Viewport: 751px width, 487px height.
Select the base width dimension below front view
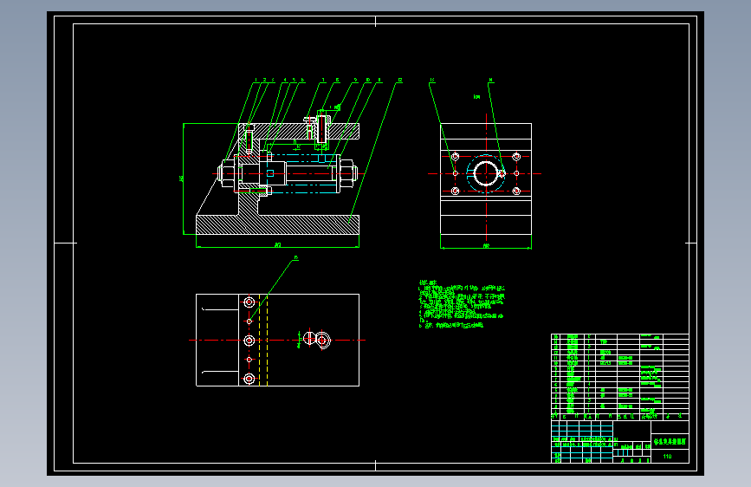point(278,245)
